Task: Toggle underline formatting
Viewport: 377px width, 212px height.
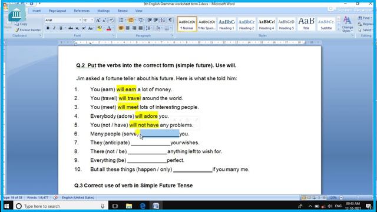Action: (x=61, y=28)
